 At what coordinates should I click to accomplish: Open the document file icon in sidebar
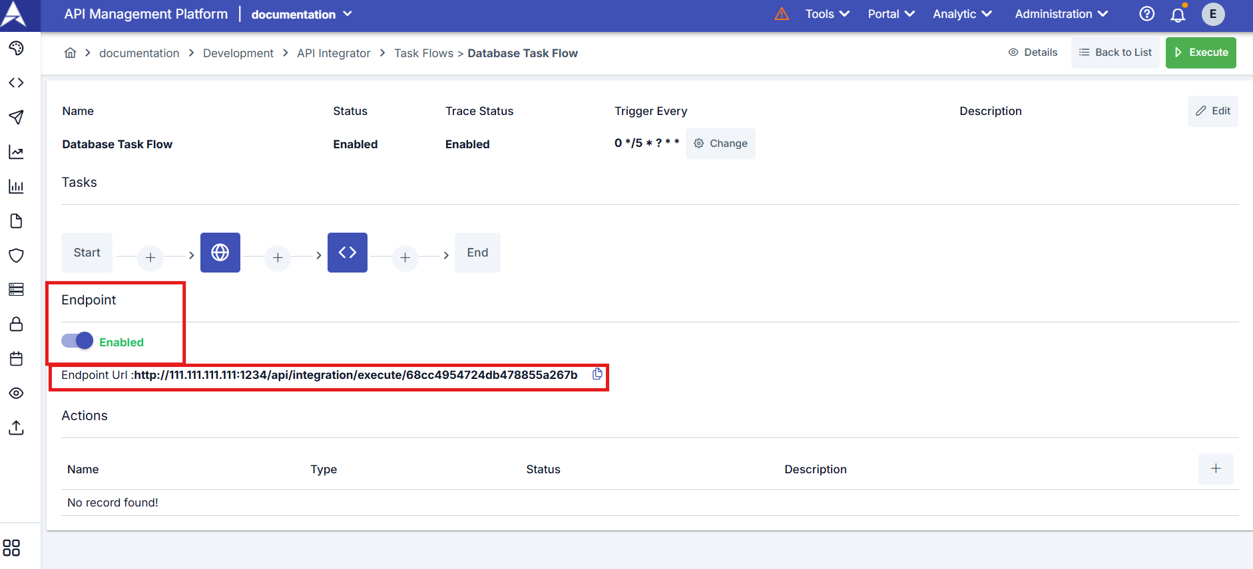[16, 221]
